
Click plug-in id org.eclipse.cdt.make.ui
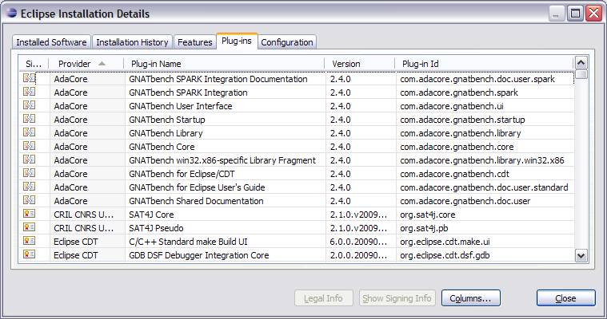pyautogui.click(x=445, y=242)
